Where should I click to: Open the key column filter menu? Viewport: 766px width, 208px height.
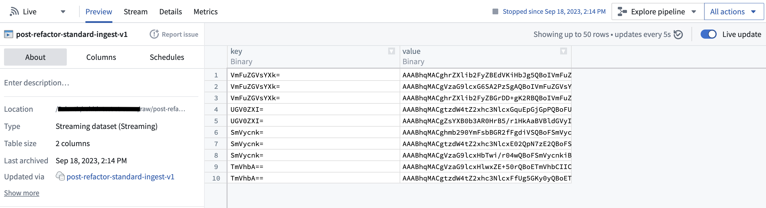click(391, 51)
